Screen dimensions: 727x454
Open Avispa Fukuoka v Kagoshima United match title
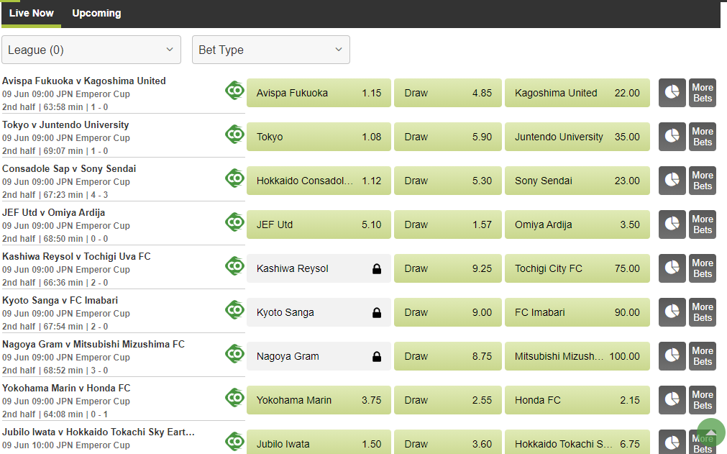pos(84,81)
